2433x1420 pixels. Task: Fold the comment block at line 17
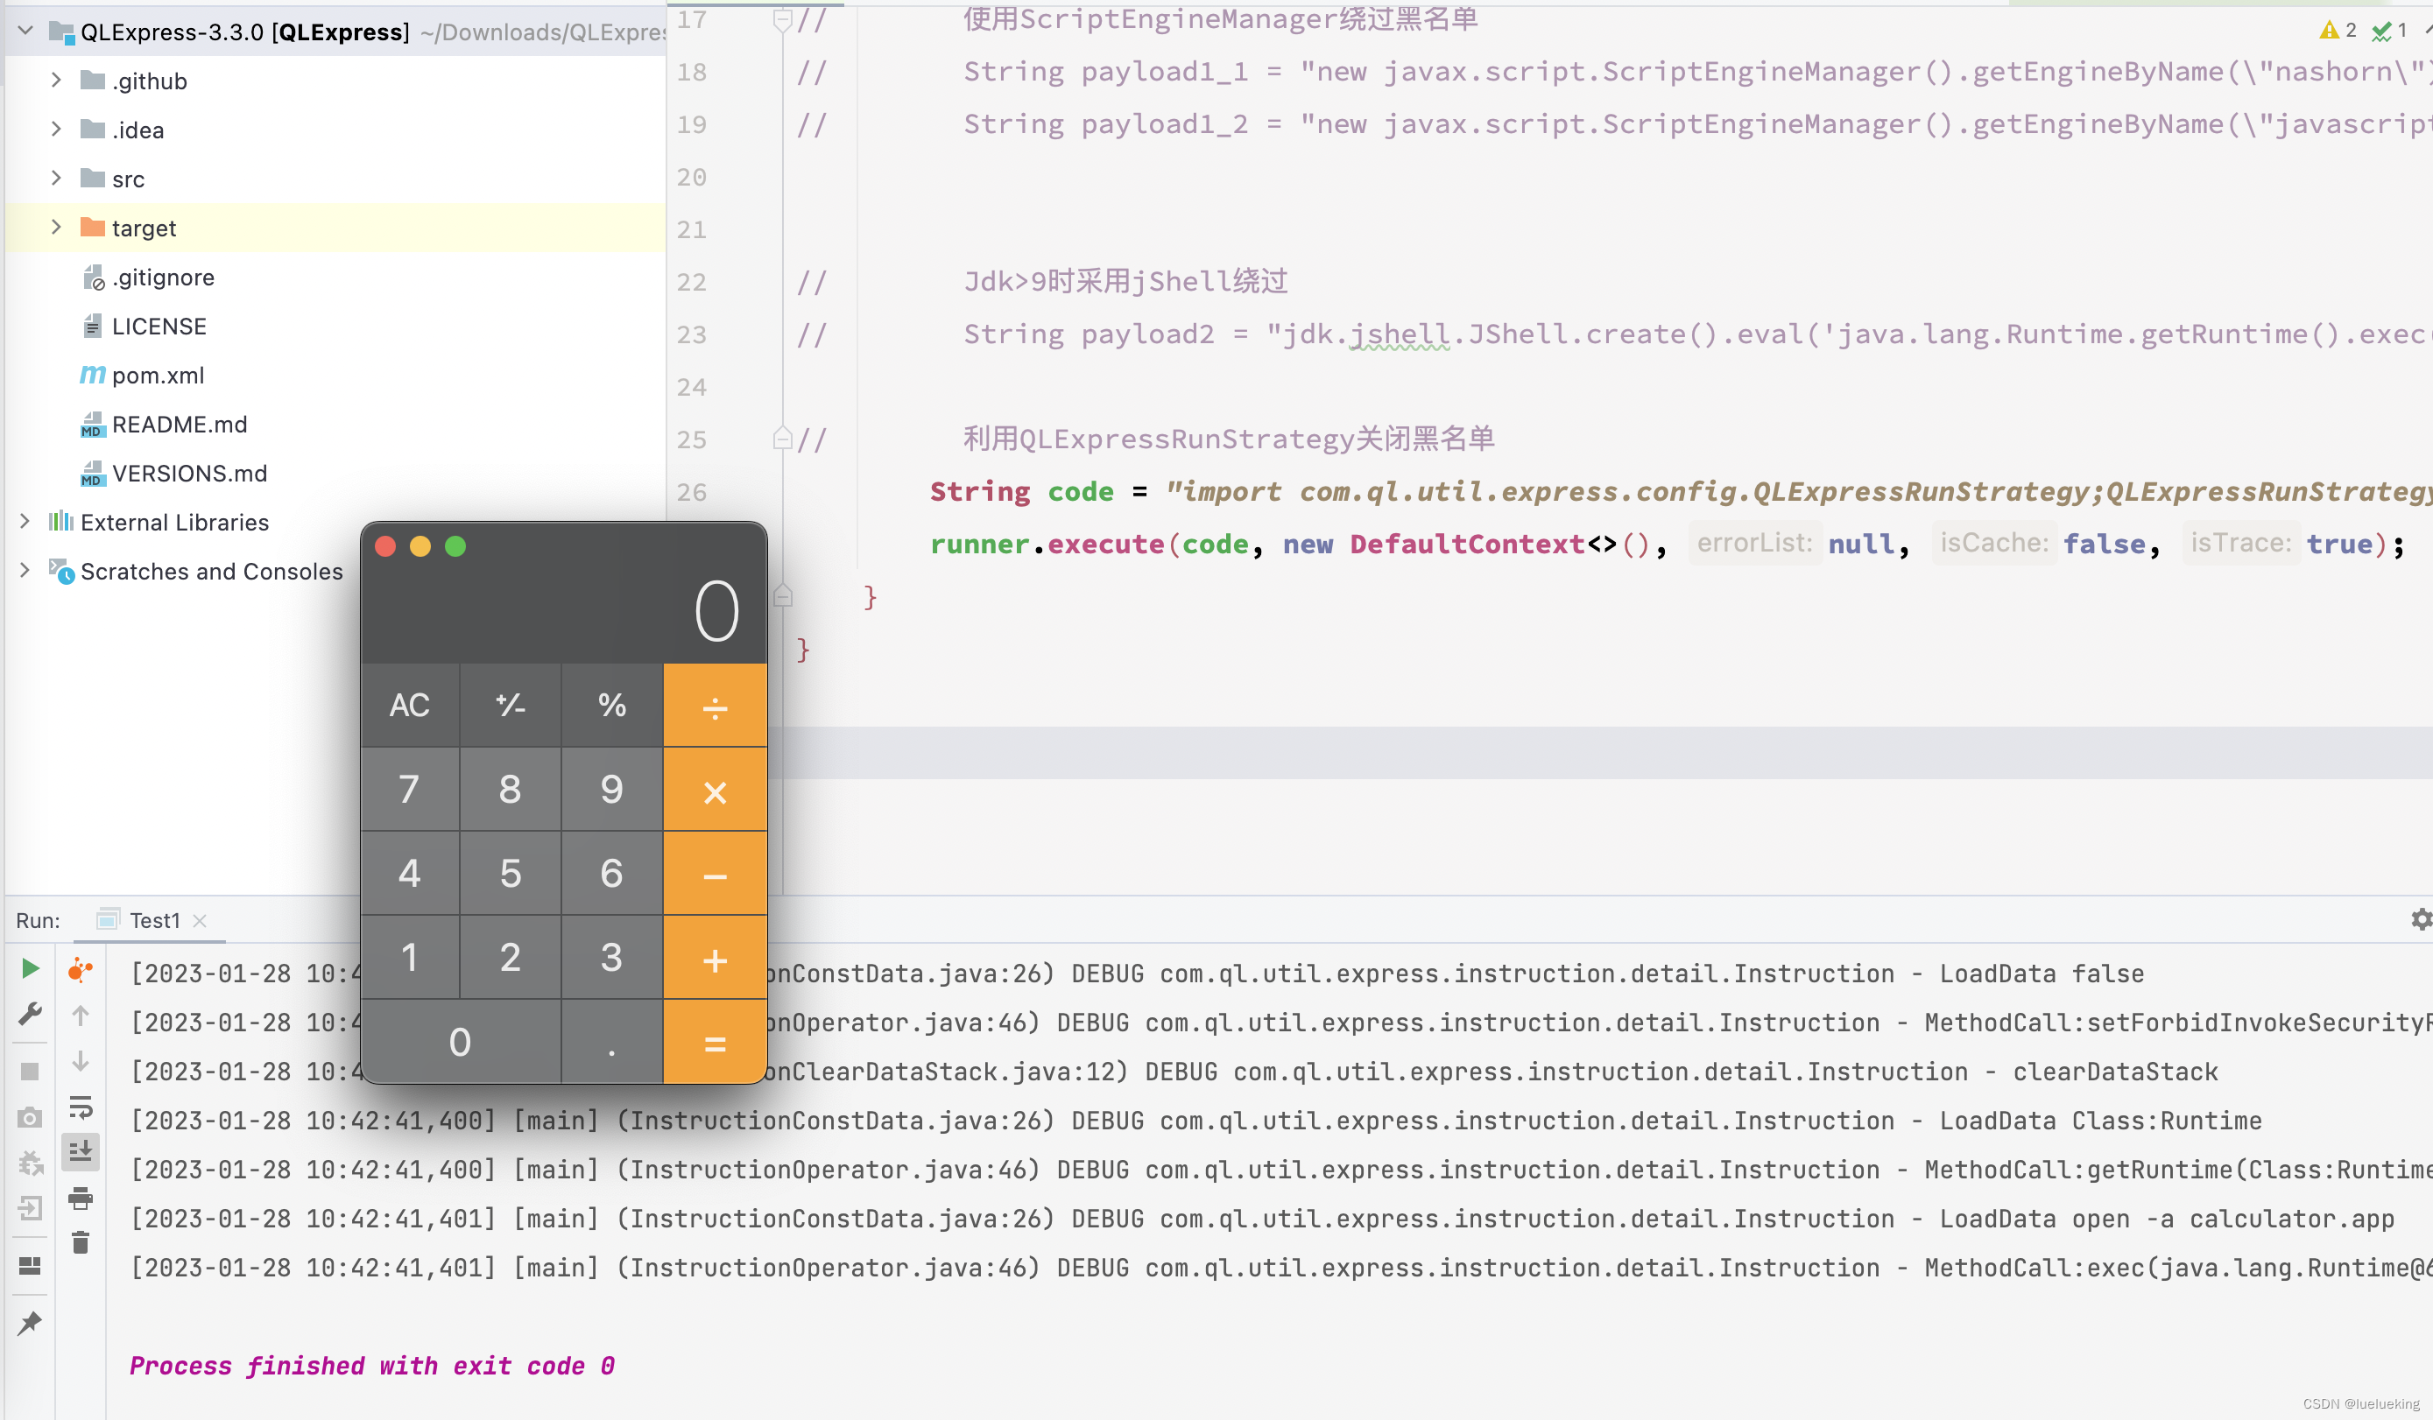tap(783, 18)
